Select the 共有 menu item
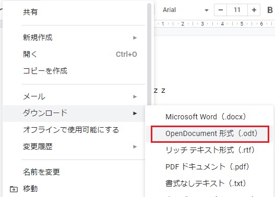The width and height of the screenshot is (275, 197). coord(75,12)
